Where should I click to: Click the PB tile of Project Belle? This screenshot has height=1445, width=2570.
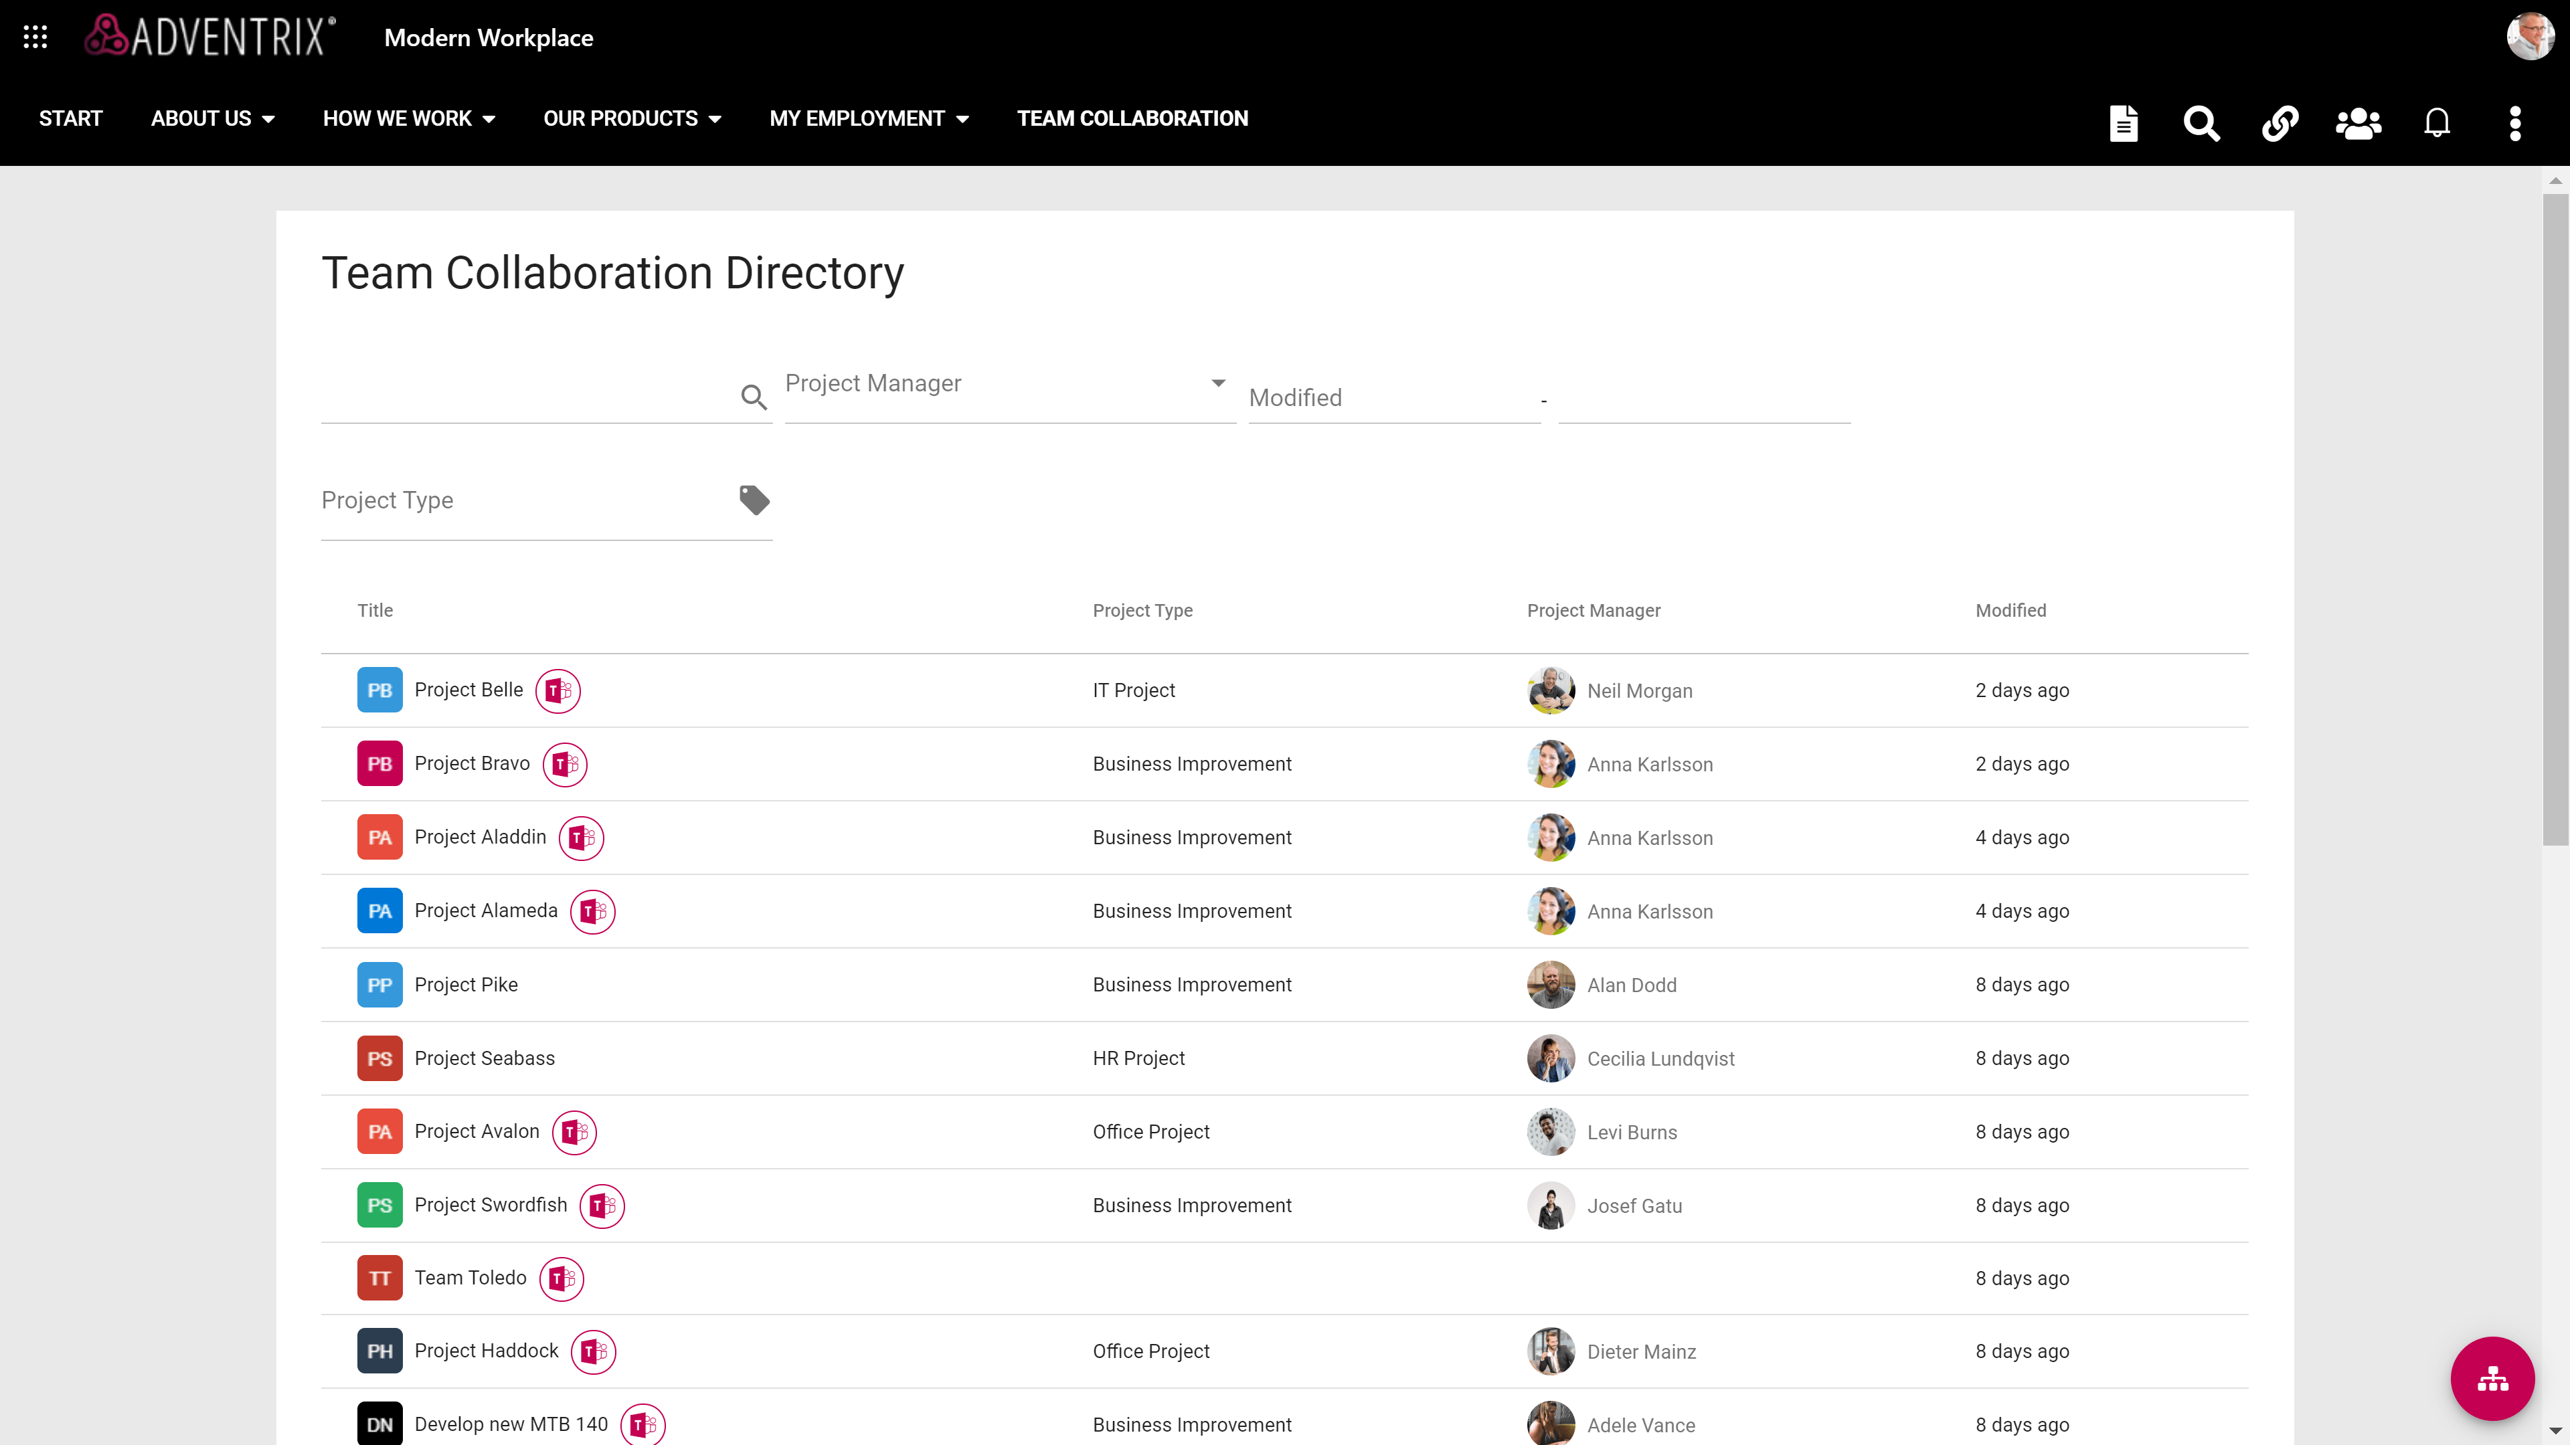380,690
